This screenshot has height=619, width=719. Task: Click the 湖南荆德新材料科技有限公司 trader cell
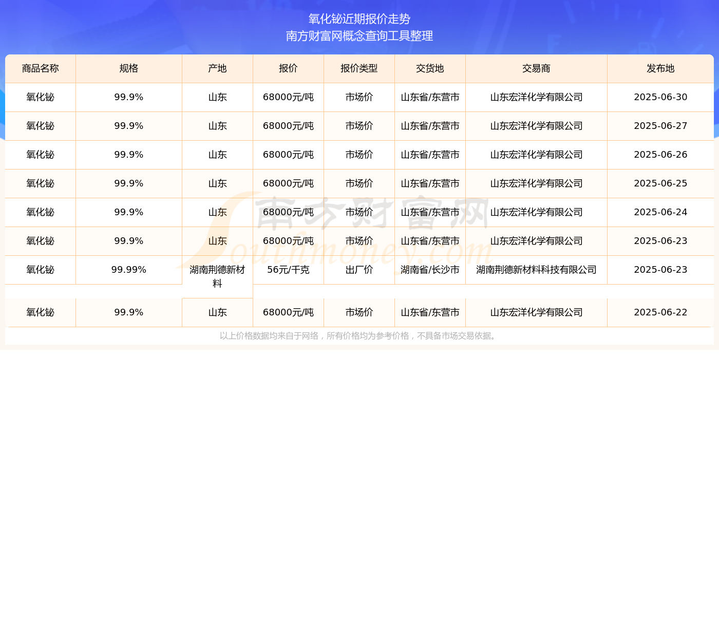536,270
